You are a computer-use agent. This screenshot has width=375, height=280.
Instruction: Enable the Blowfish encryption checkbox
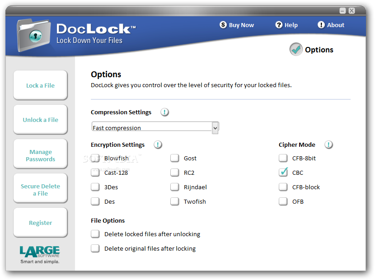(95, 158)
